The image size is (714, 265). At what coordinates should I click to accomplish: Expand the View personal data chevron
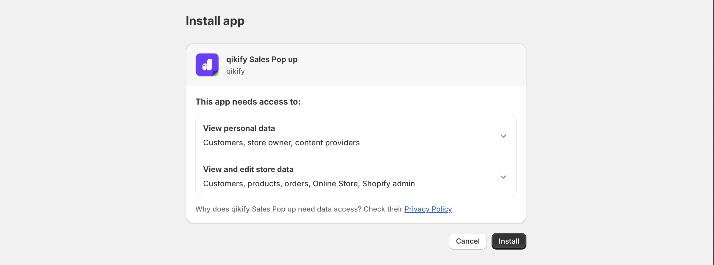[503, 136]
